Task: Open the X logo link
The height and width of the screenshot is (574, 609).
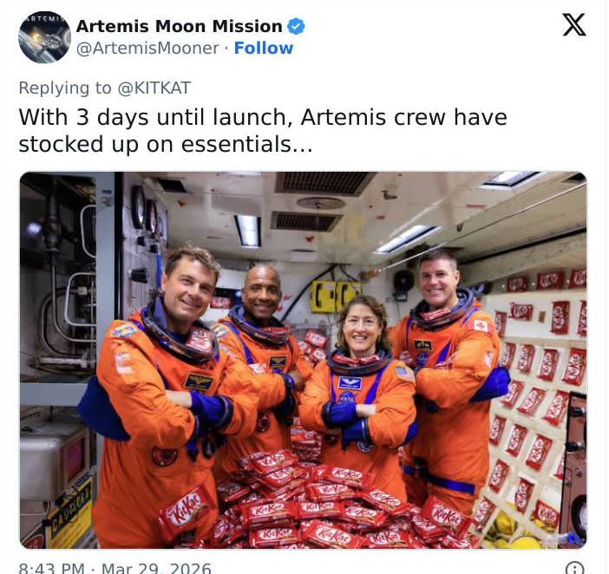Action: click(x=574, y=24)
